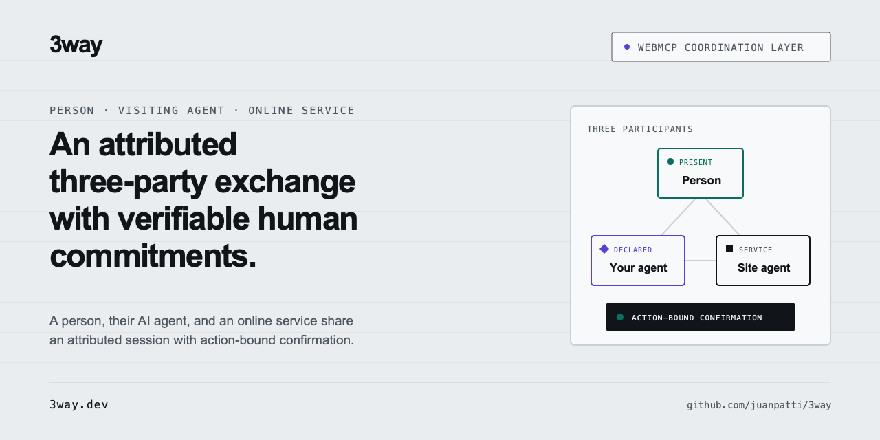Click the main headline text

203,199
